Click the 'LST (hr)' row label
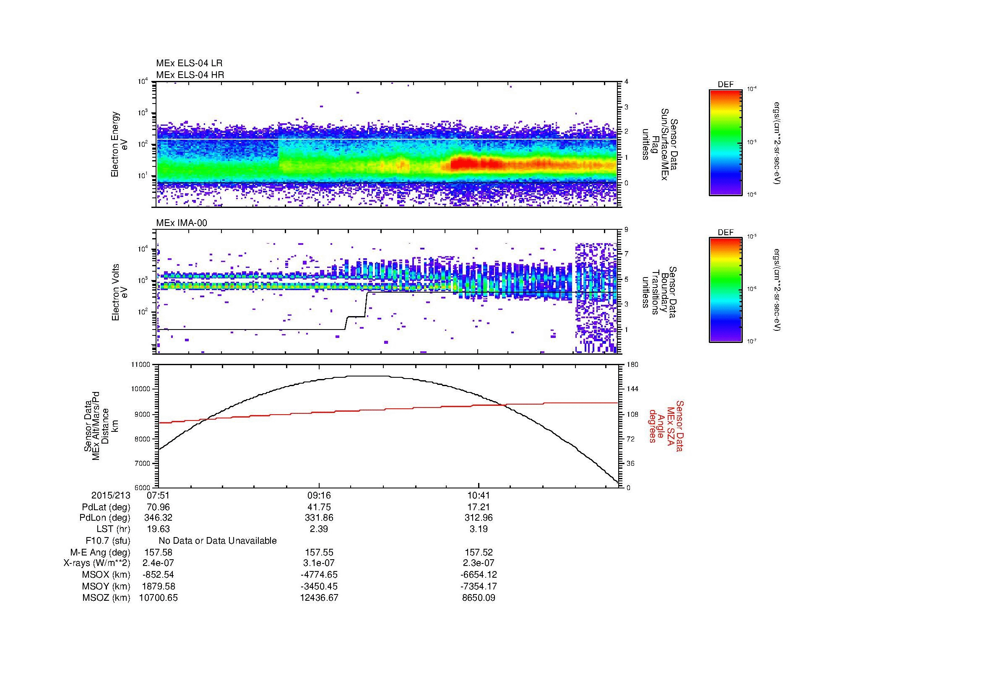 click(113, 529)
